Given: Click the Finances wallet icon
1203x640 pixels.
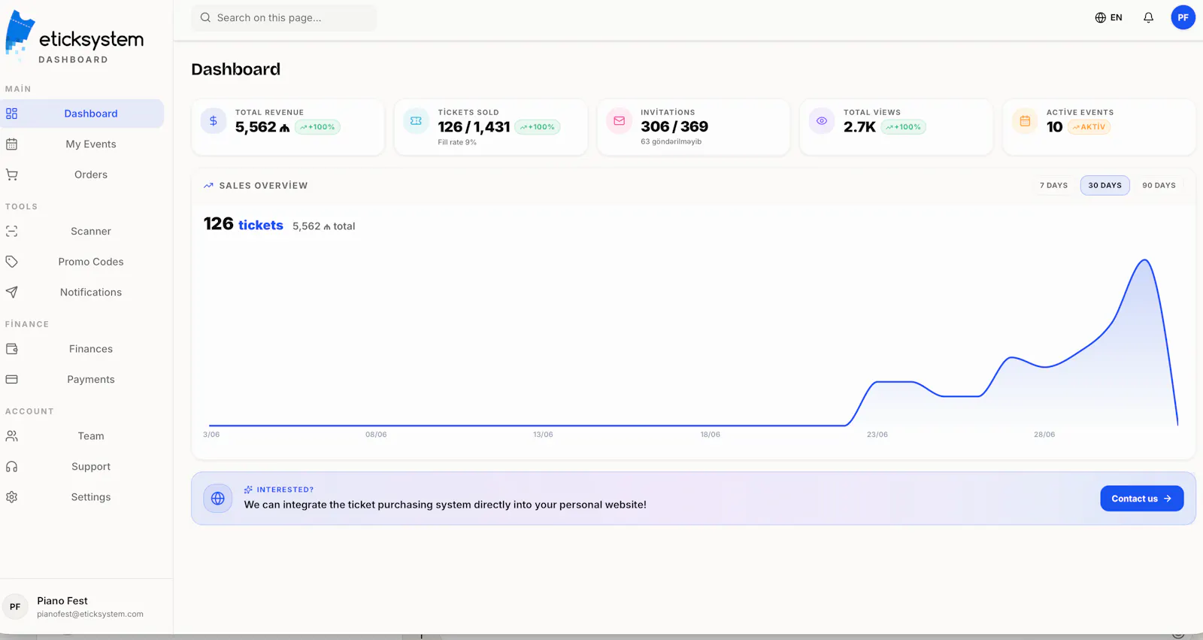Looking at the screenshot, I should [11, 349].
